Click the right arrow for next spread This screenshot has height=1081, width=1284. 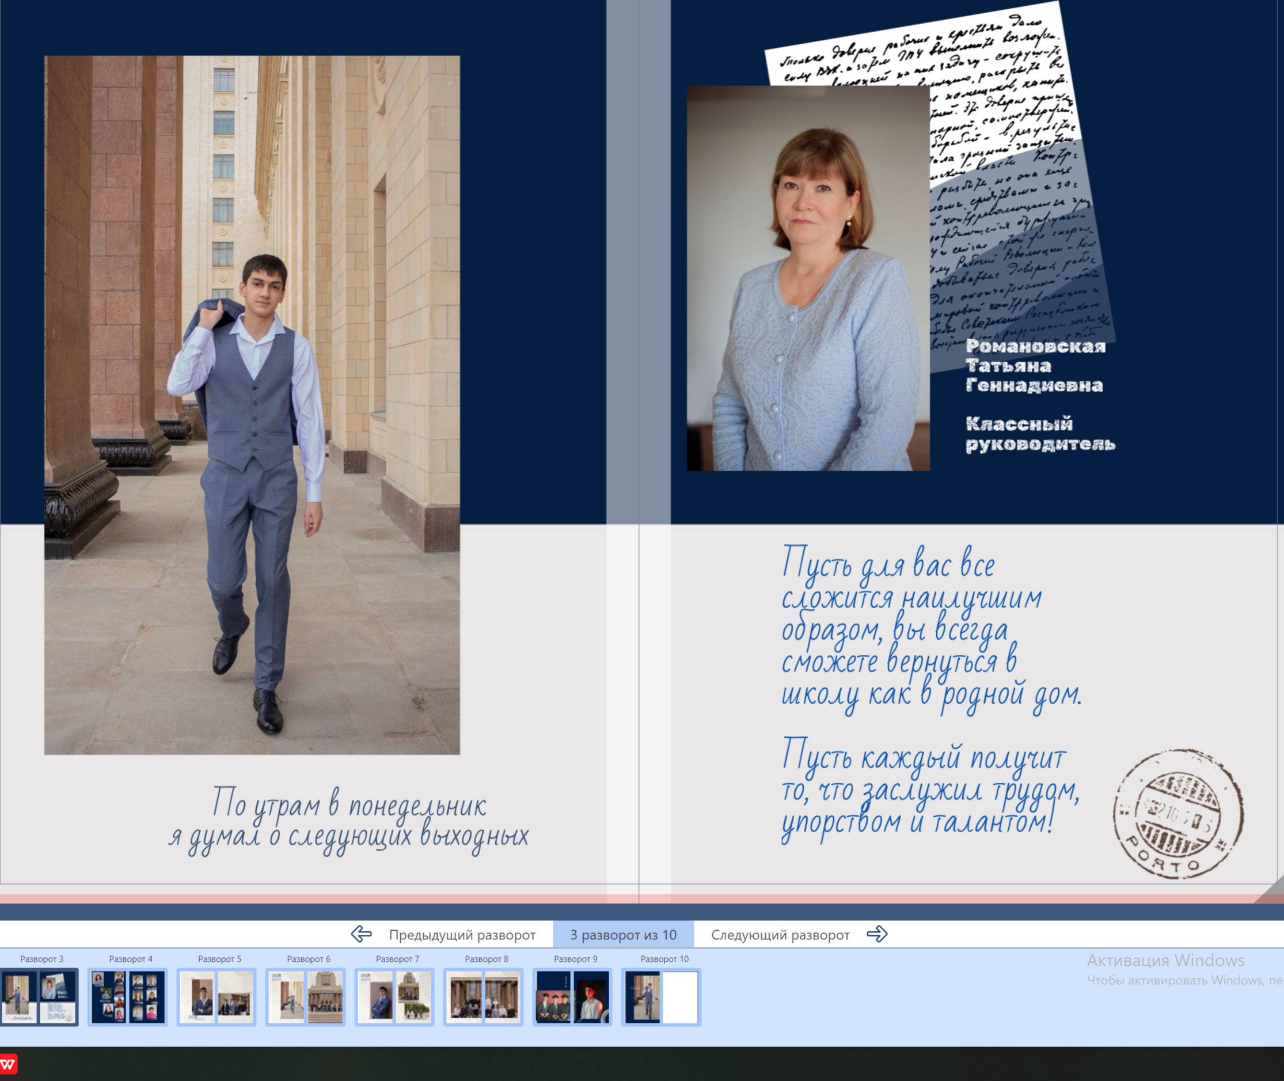pos(876,934)
